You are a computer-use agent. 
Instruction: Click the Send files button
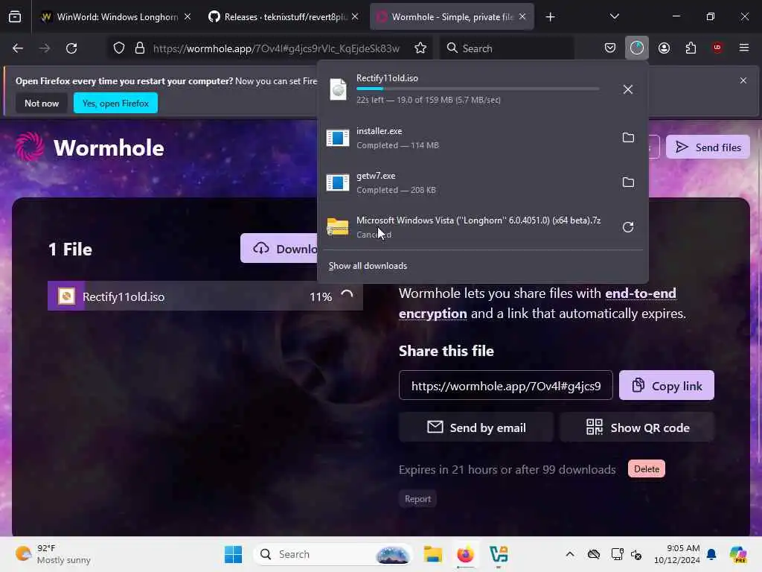point(708,147)
